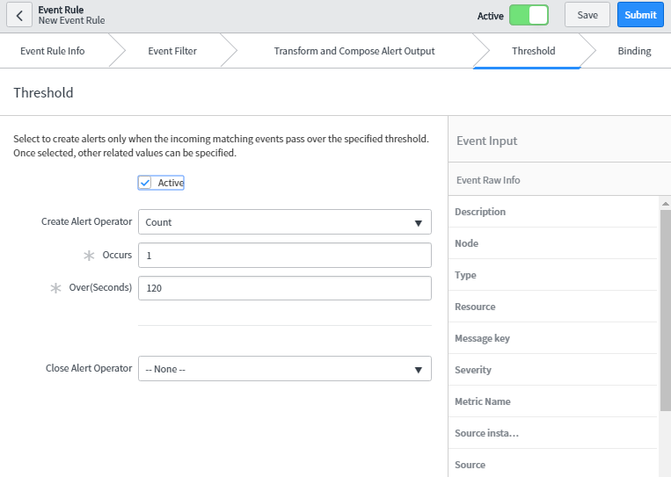Viewport: 671px width, 477px height.
Task: Open the Event Filter tab
Action: point(172,51)
